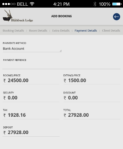Tap the blue back arrow button
The height and width of the screenshot is (149, 123).
click(116, 17)
